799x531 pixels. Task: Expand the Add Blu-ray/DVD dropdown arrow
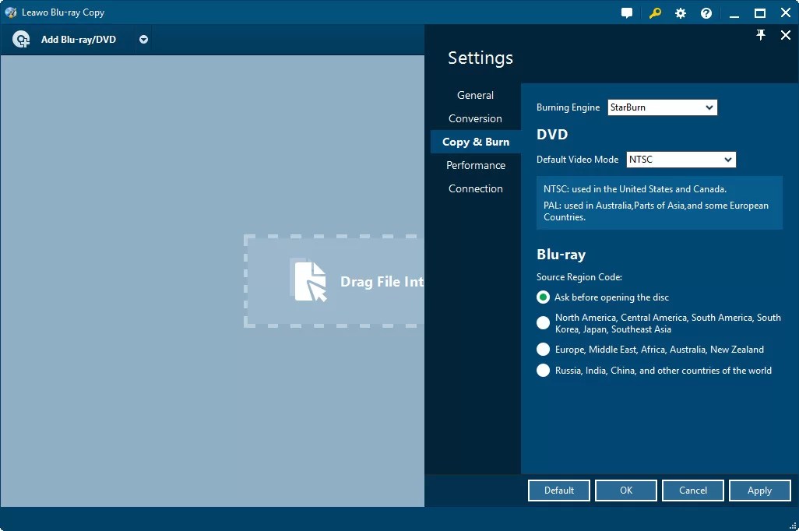click(x=144, y=39)
